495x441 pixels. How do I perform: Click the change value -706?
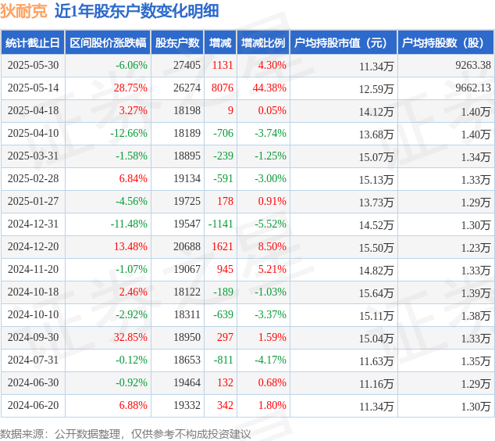pos(223,133)
